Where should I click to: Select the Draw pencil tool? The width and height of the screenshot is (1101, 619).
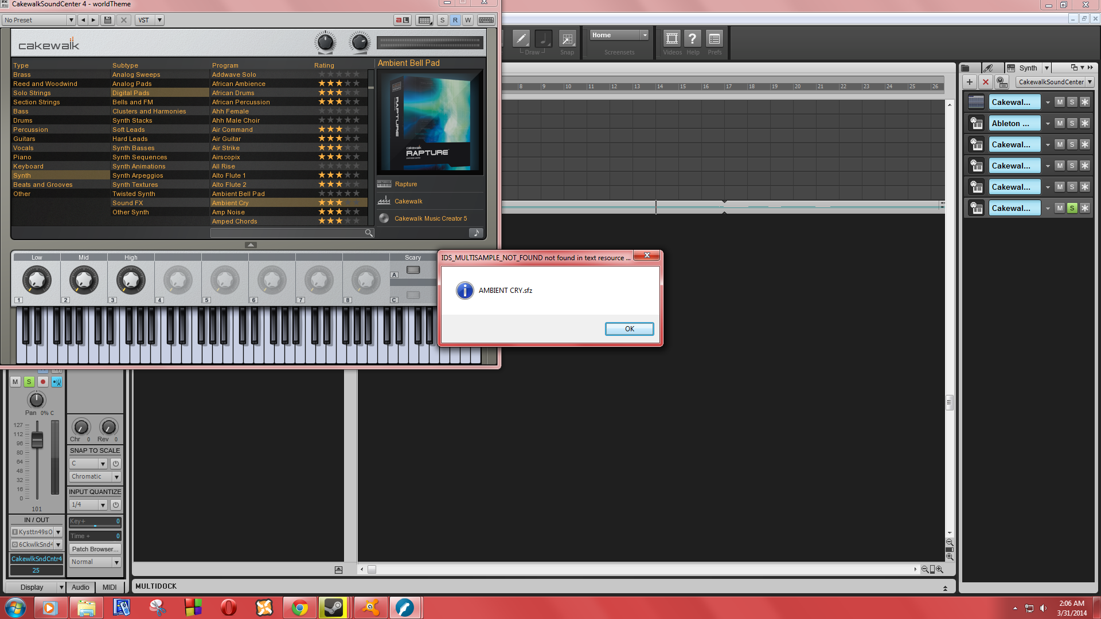pos(521,39)
